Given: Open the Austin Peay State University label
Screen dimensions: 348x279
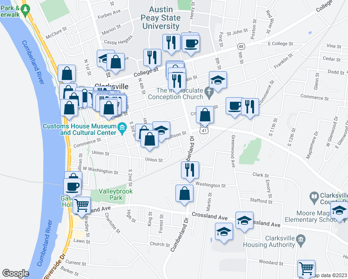Looking at the screenshot, I should [x=161, y=18].
